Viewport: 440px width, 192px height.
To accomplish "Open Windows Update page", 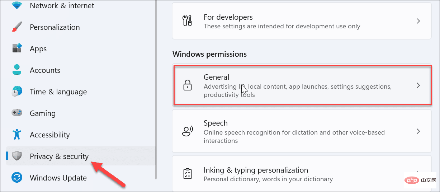I will (58, 178).
